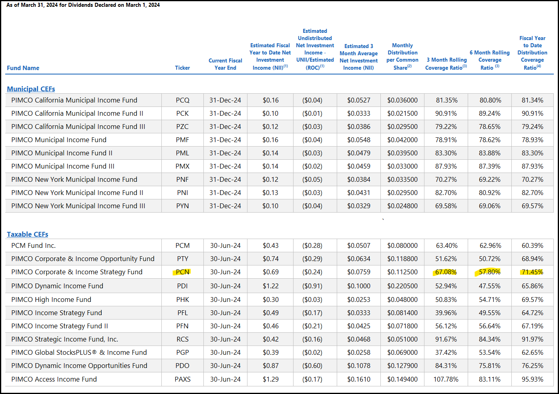Select PIMCO High Income Fund name
Viewport: 559px width, 394px height.
(51, 300)
